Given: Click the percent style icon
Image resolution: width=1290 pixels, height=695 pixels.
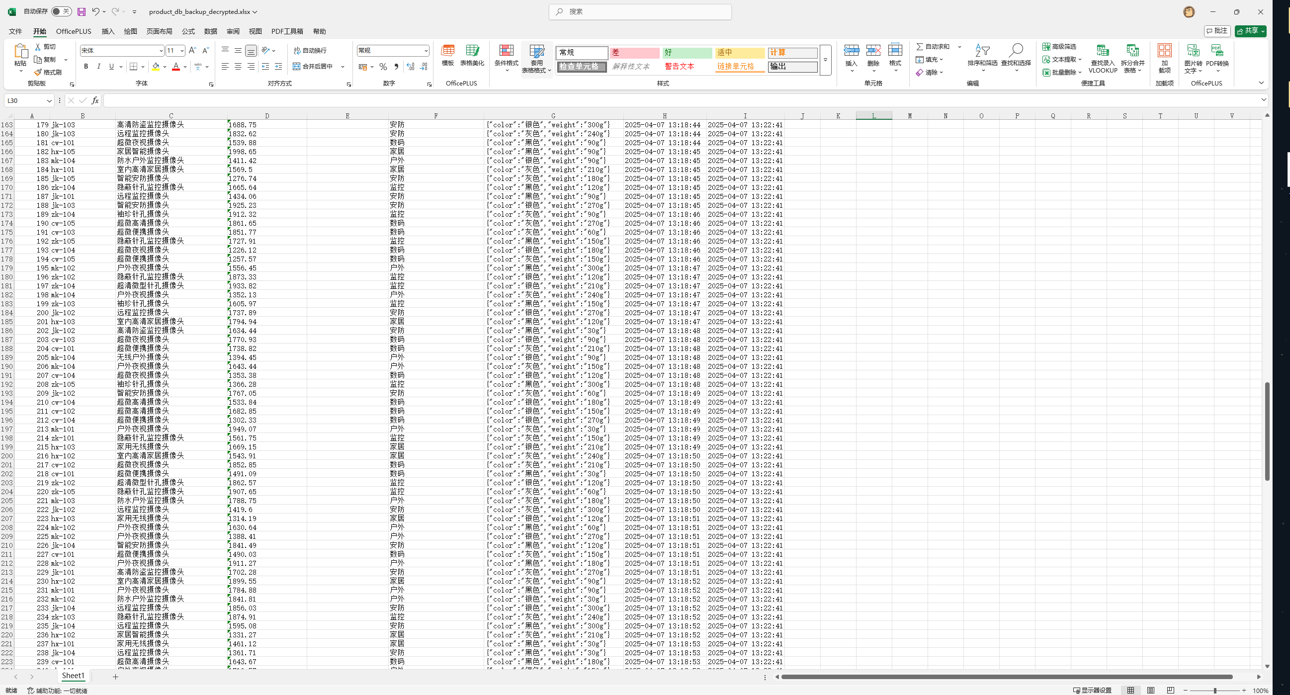Looking at the screenshot, I should pos(383,67).
